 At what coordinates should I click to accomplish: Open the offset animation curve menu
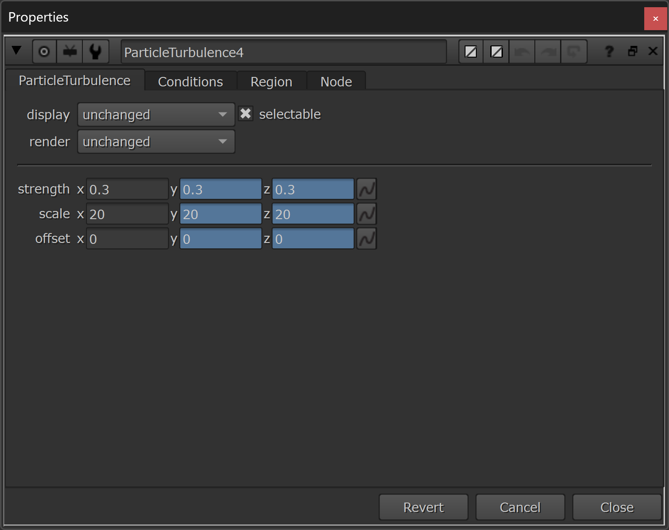366,239
